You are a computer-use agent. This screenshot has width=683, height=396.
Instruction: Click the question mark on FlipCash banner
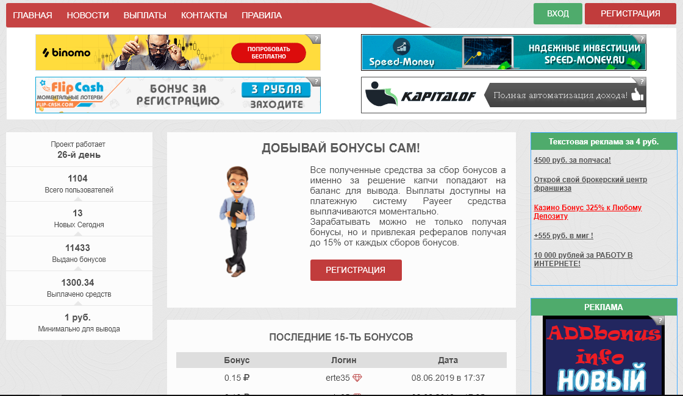(316, 82)
